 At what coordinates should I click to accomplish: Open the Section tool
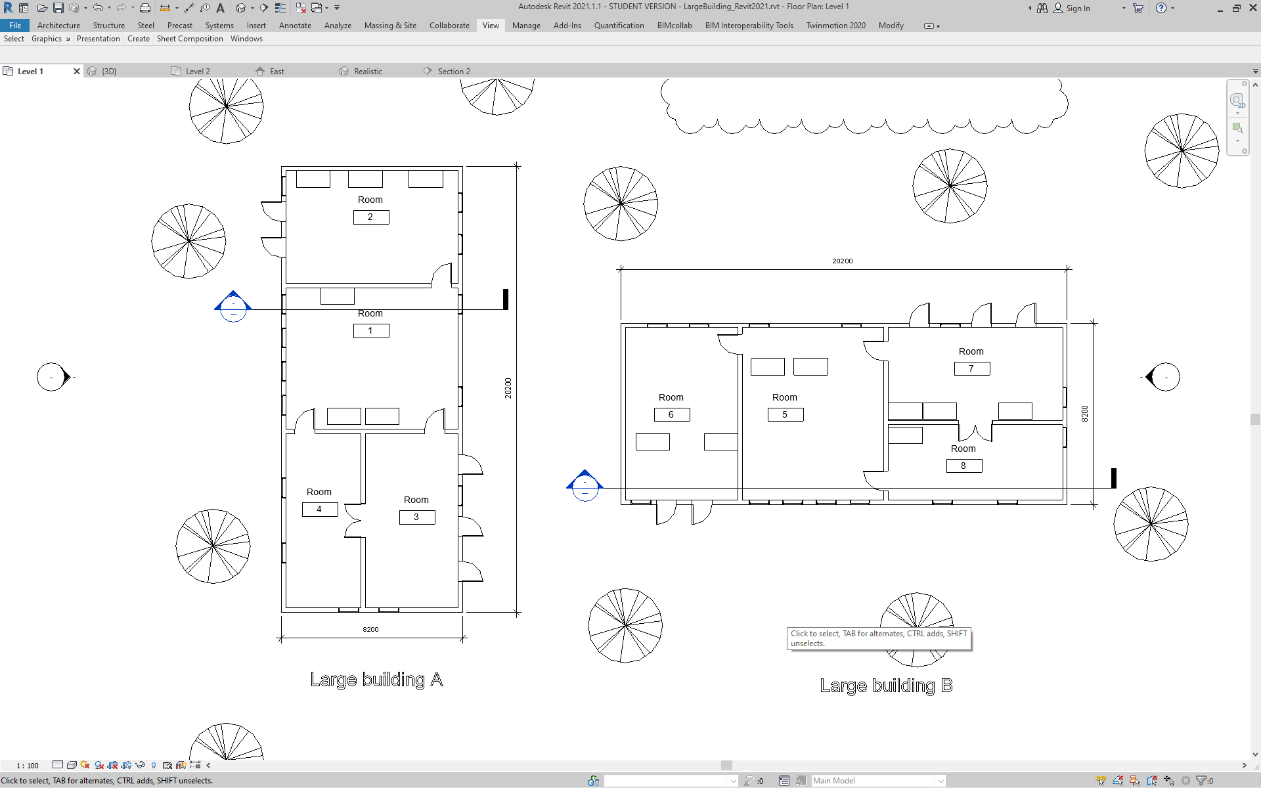(x=263, y=8)
